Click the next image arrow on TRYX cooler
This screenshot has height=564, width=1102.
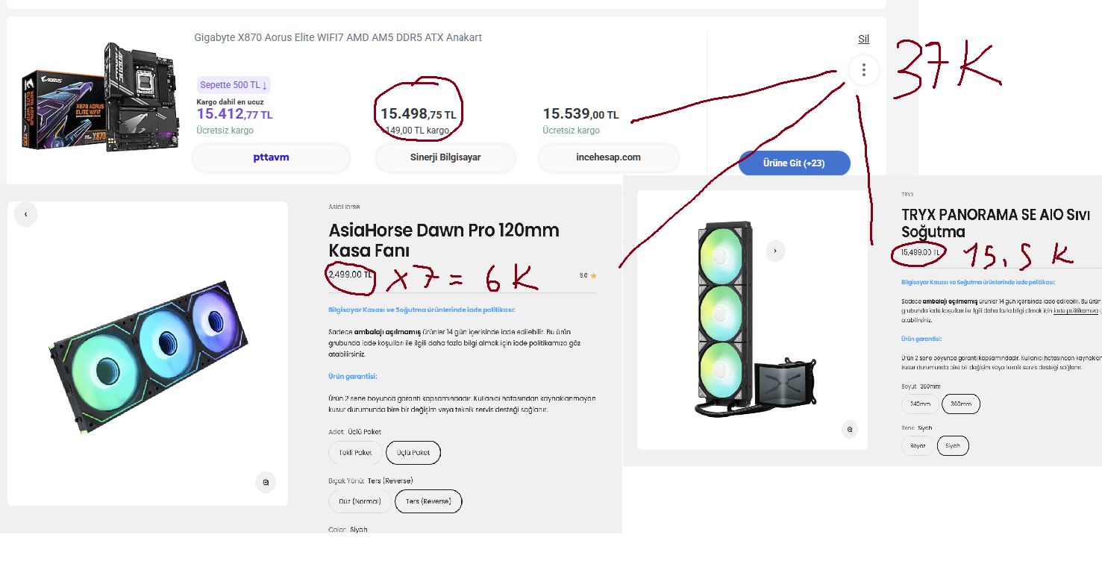point(775,251)
